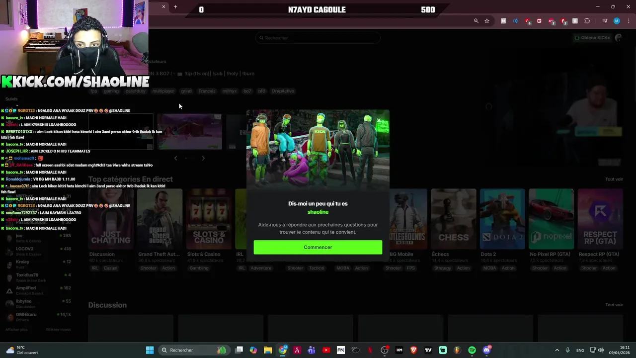Open the Dota 2 category card
Viewport: 636px width, 358px height.
click(502, 219)
